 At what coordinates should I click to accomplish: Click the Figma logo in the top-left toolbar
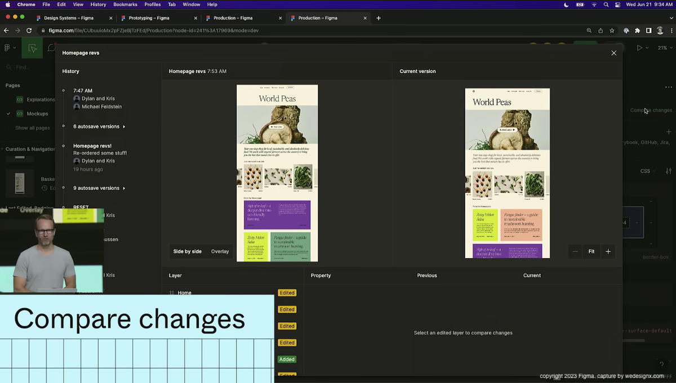click(x=8, y=47)
